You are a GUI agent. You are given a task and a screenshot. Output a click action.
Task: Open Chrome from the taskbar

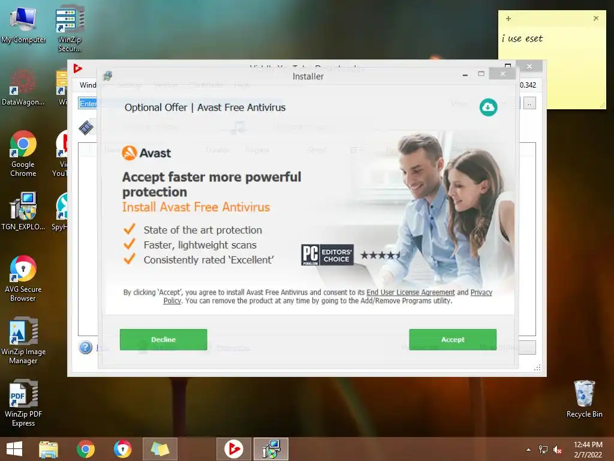click(x=86, y=449)
